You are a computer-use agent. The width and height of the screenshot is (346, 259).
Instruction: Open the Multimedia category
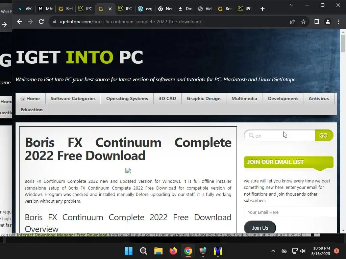[244, 98]
